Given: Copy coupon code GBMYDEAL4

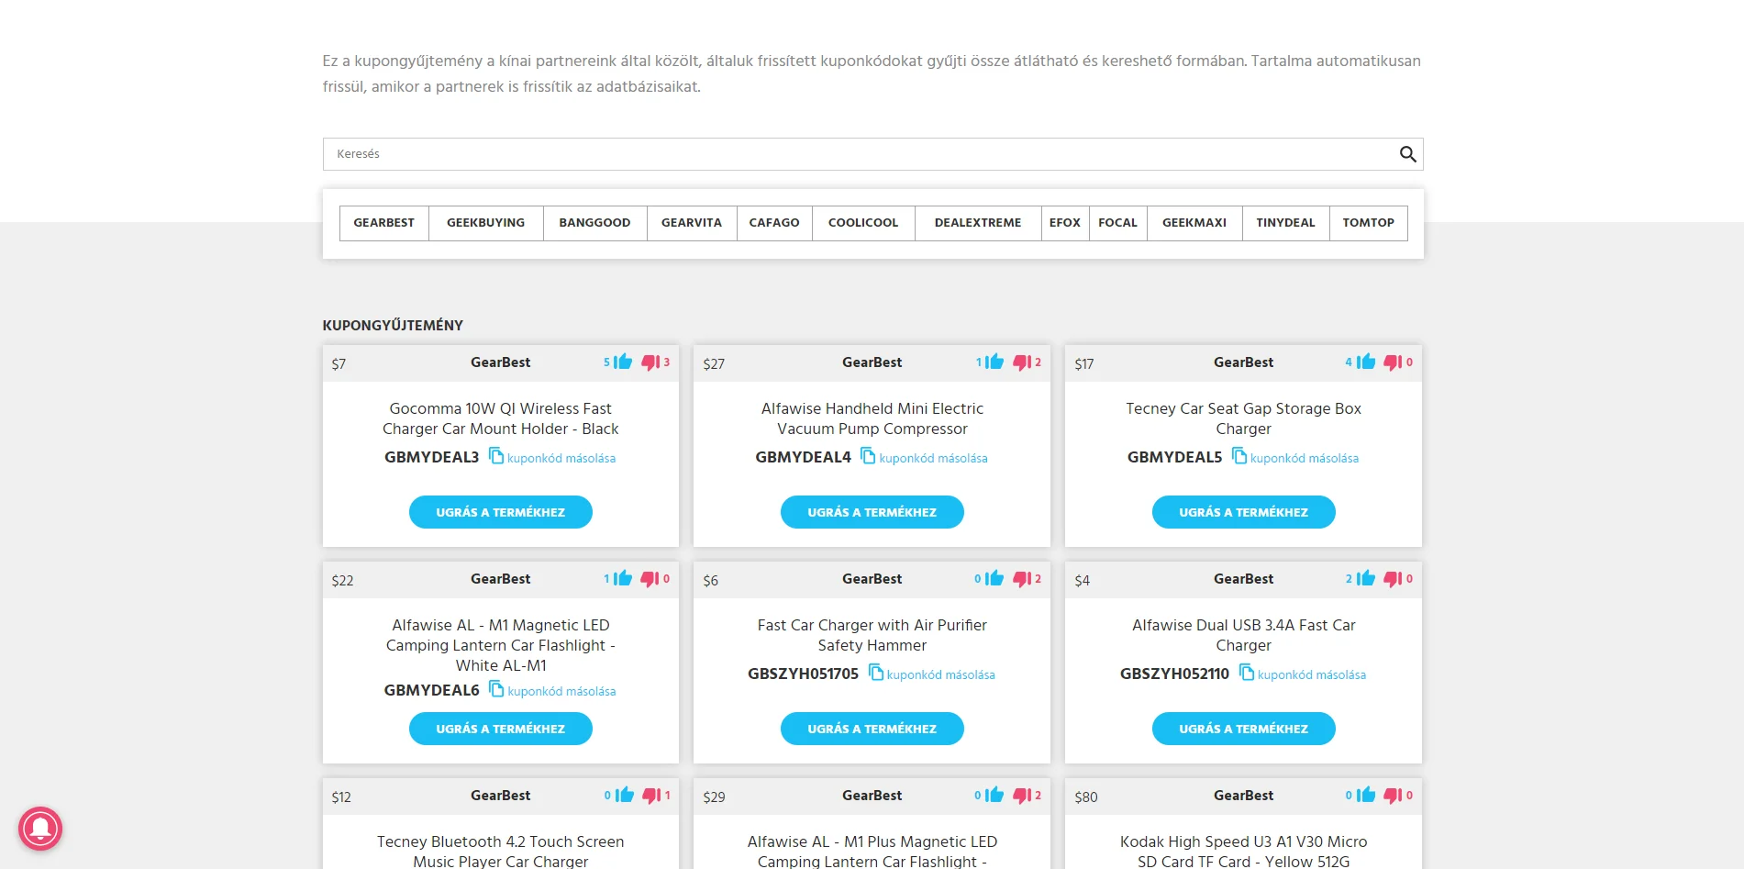Looking at the screenshot, I should [x=924, y=457].
